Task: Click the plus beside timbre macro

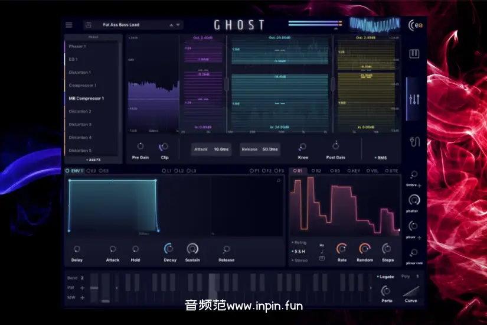Action: click(x=420, y=186)
